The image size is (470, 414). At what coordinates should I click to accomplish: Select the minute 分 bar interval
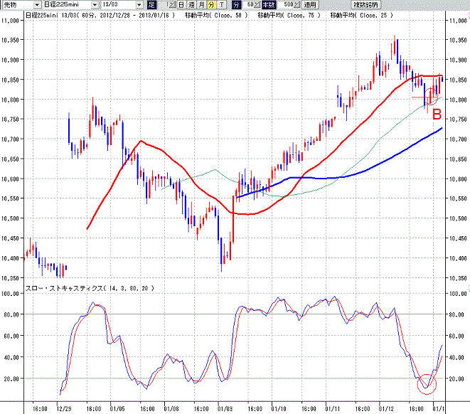click(x=212, y=5)
